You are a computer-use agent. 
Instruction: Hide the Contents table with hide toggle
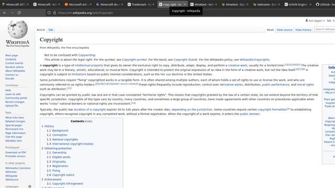88,121
